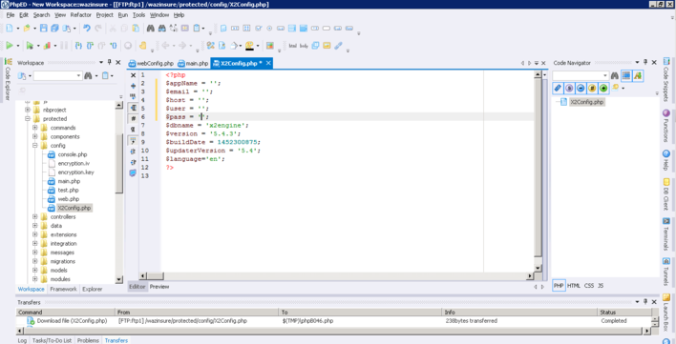Viewport: 676px width, 344px height.
Task: Click the green Run arrow icon
Action: (9, 45)
